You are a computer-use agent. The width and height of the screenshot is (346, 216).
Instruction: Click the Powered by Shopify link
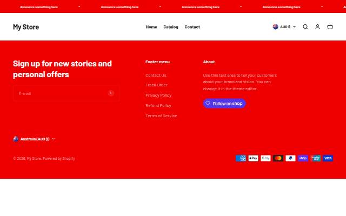click(59, 158)
